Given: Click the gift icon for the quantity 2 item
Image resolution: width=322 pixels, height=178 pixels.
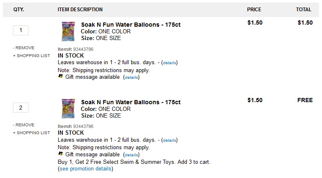Looking at the screenshot, I should point(61,154).
